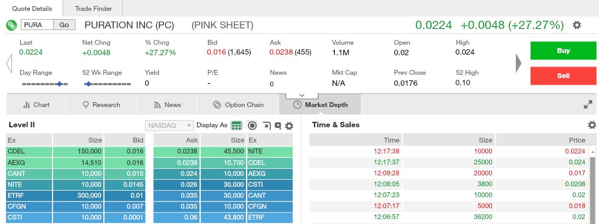This screenshot has height=224, width=599.
Task: Open the News tab
Action: tap(167, 104)
